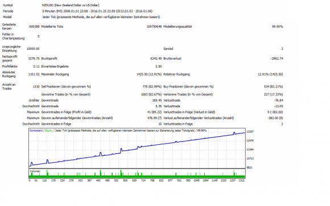Select the Bruttoverlust value -2962.74

[277, 58]
